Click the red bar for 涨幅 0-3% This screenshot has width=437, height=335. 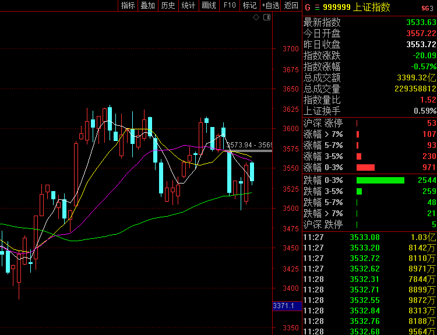click(365, 168)
